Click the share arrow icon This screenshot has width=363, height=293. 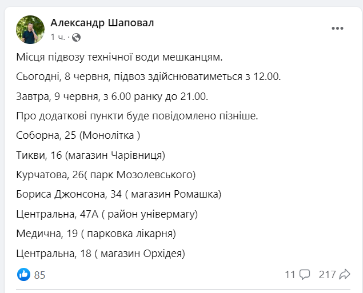(x=345, y=275)
